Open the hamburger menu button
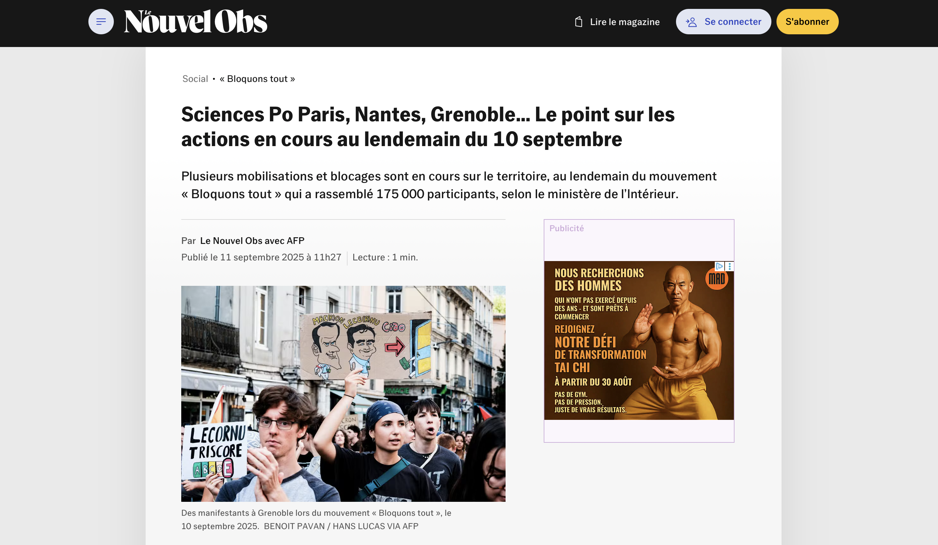 pyautogui.click(x=101, y=22)
